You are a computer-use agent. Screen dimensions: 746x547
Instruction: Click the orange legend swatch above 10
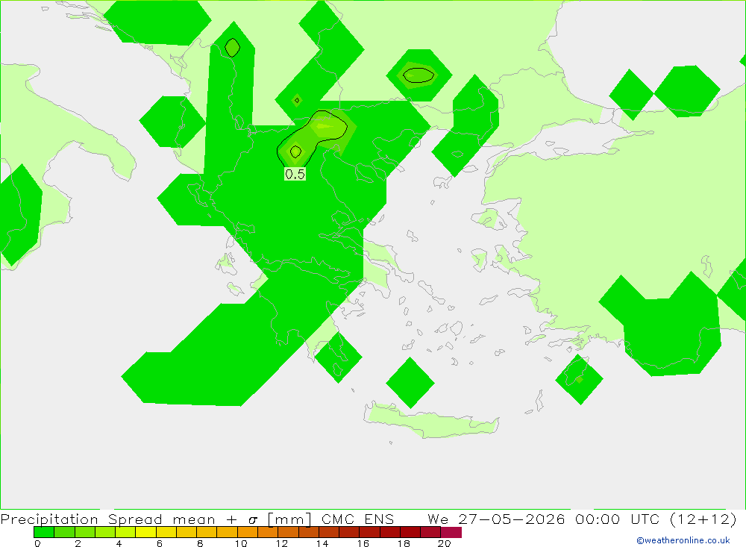(248, 532)
